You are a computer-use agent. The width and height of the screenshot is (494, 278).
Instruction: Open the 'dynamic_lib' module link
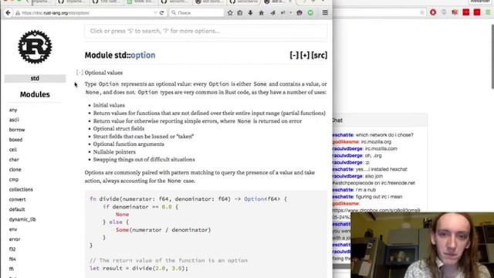(x=22, y=219)
